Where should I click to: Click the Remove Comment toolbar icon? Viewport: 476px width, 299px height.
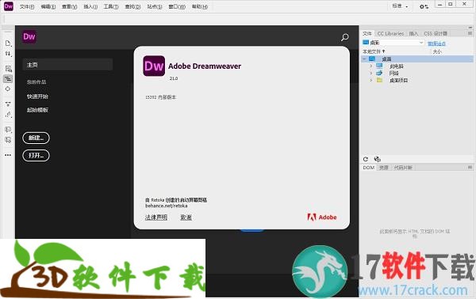[8, 140]
